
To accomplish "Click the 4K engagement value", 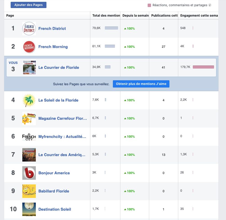I will [x=182, y=46].
